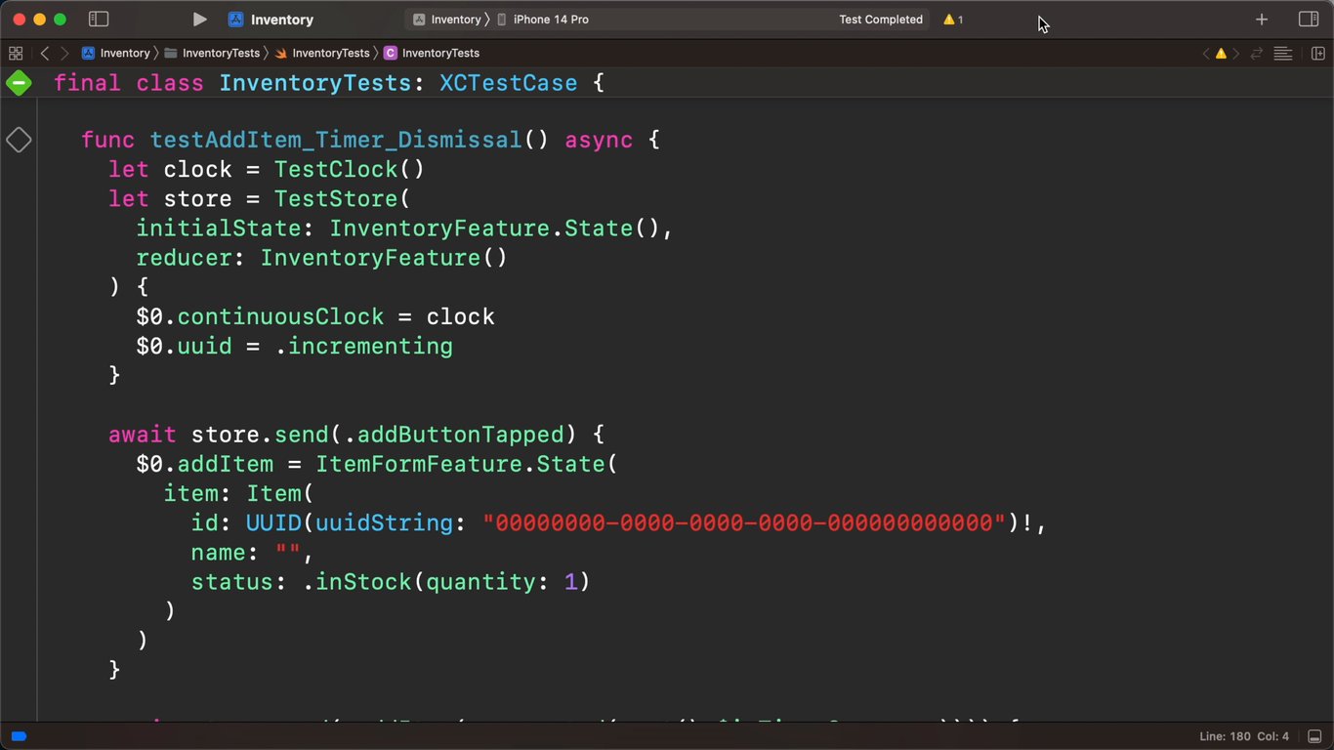Screen dimensions: 1334x750
Task: Go forward in editor history
Action: [64, 54]
